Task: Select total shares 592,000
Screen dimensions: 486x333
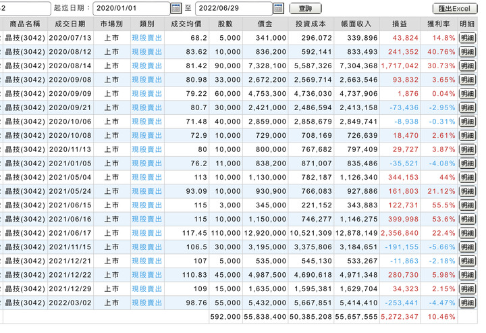Action: coord(225,317)
